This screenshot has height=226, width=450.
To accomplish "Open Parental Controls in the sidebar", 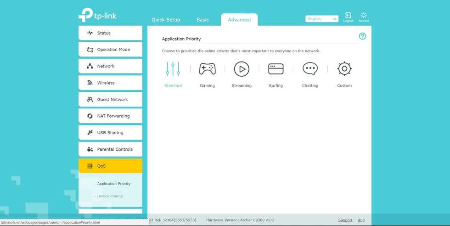I will [110, 149].
